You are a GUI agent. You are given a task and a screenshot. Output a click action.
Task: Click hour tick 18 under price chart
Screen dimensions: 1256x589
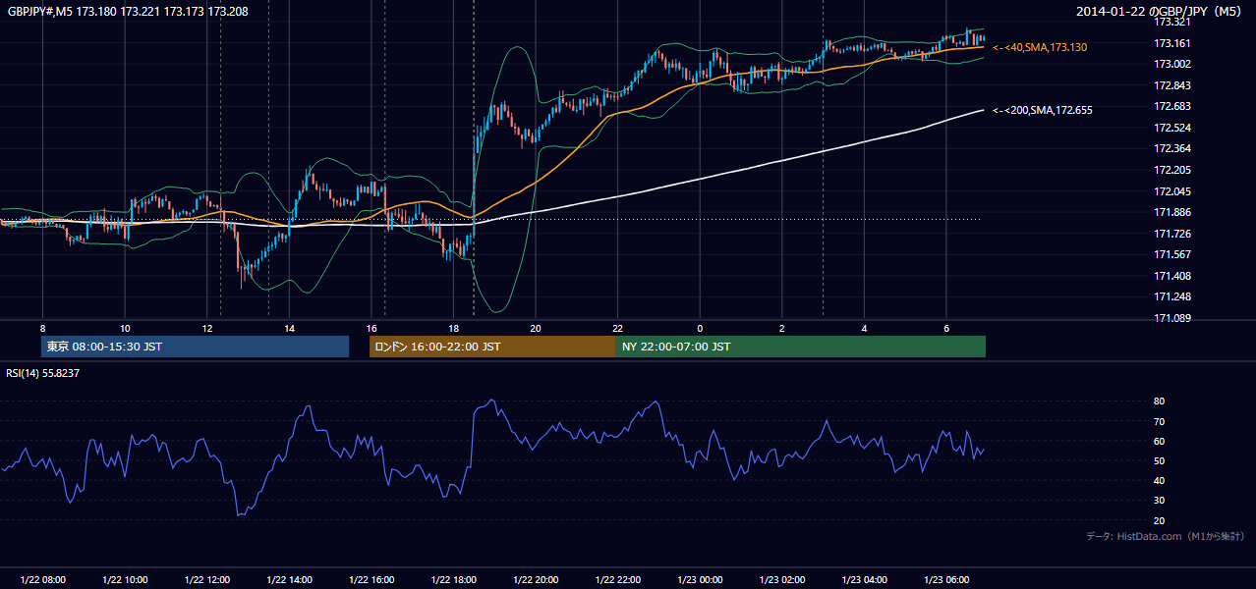[x=453, y=328]
